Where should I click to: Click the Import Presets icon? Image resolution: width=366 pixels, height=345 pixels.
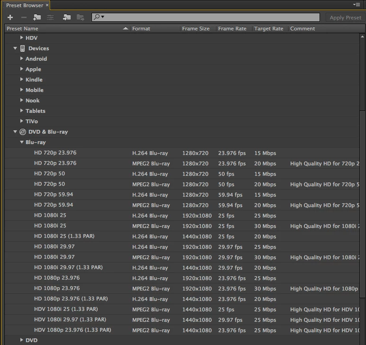tap(67, 17)
